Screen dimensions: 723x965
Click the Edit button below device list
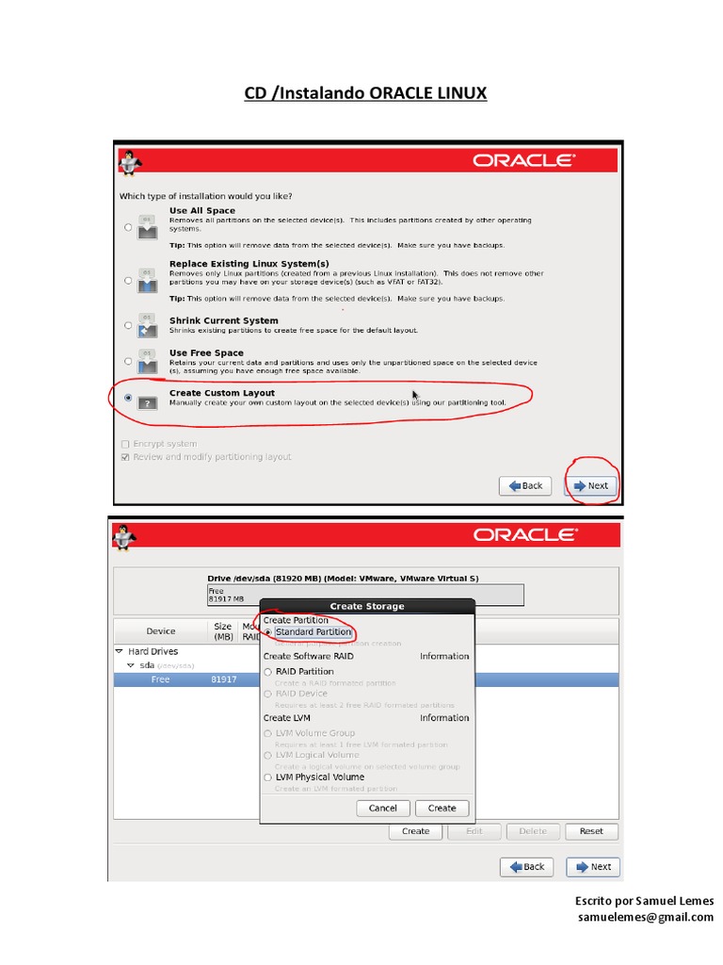pos(474,831)
